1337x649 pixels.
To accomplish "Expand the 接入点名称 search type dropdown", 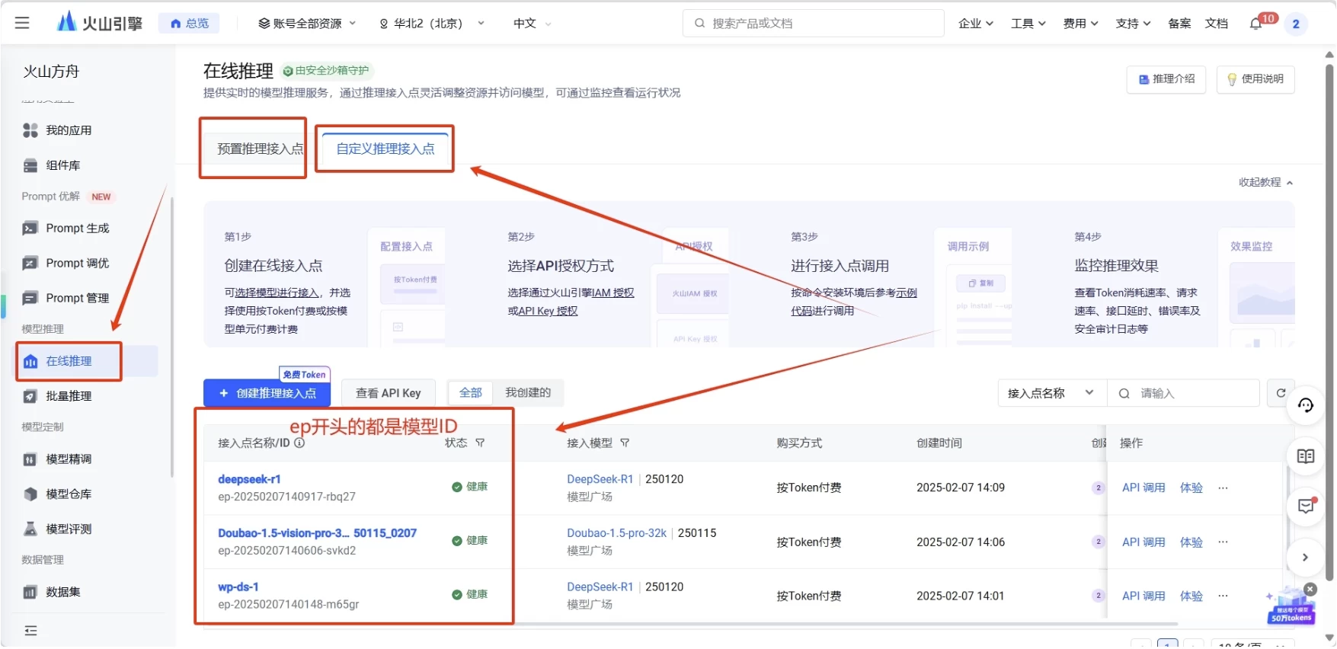I will [x=1051, y=393].
